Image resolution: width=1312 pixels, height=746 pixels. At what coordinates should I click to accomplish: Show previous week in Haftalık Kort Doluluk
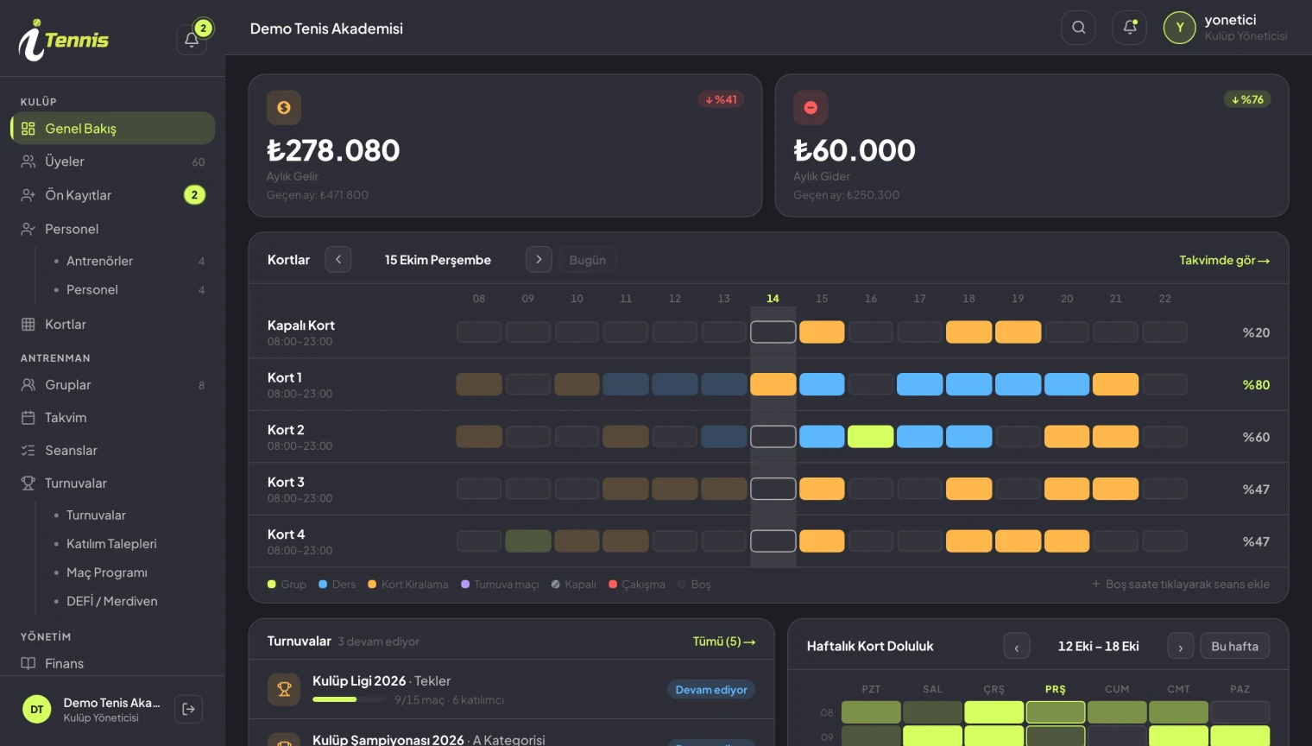click(1017, 646)
